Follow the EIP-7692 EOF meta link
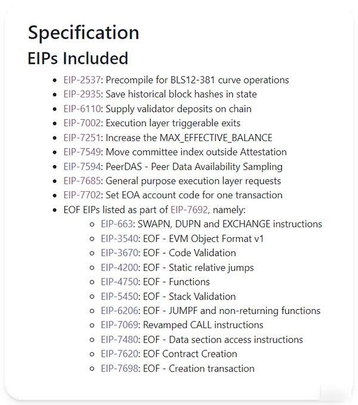The height and width of the screenshot is (405, 358). coord(189,210)
